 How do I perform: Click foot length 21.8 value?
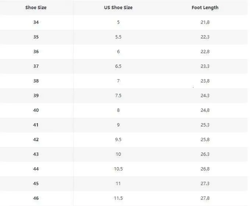(205, 22)
